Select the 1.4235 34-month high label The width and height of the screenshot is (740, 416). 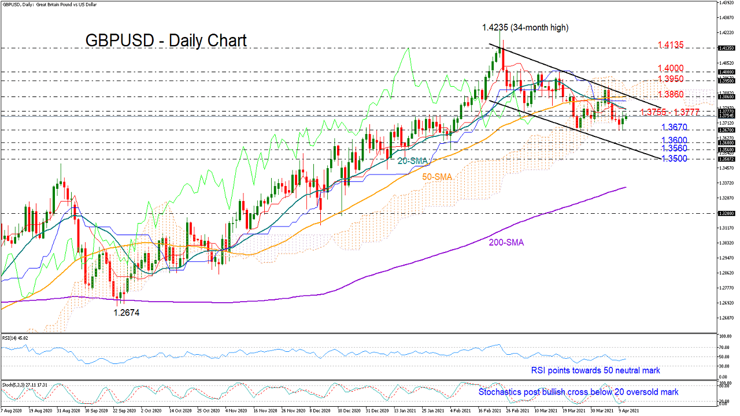526,27
